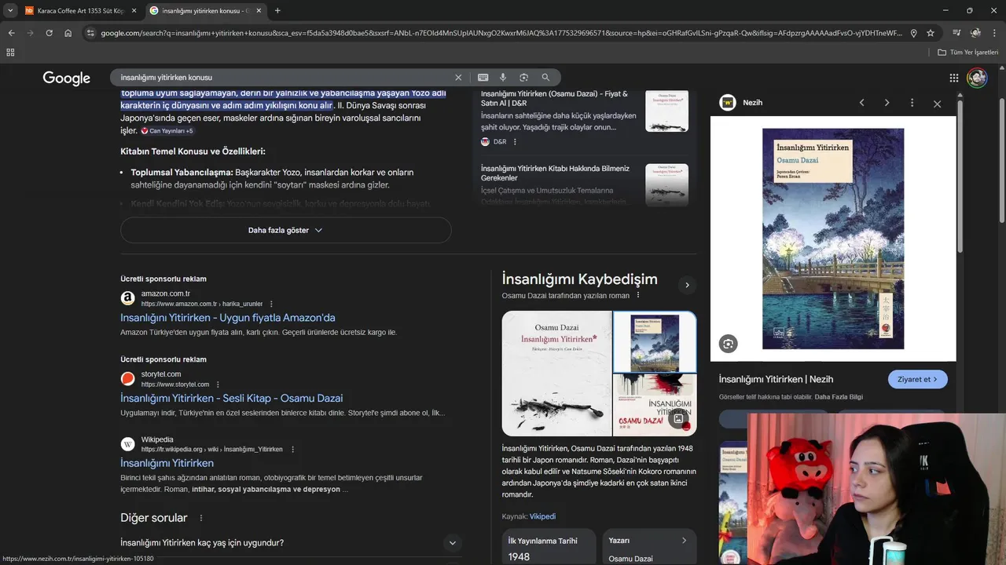Click the browser address bar URL

click(501, 33)
